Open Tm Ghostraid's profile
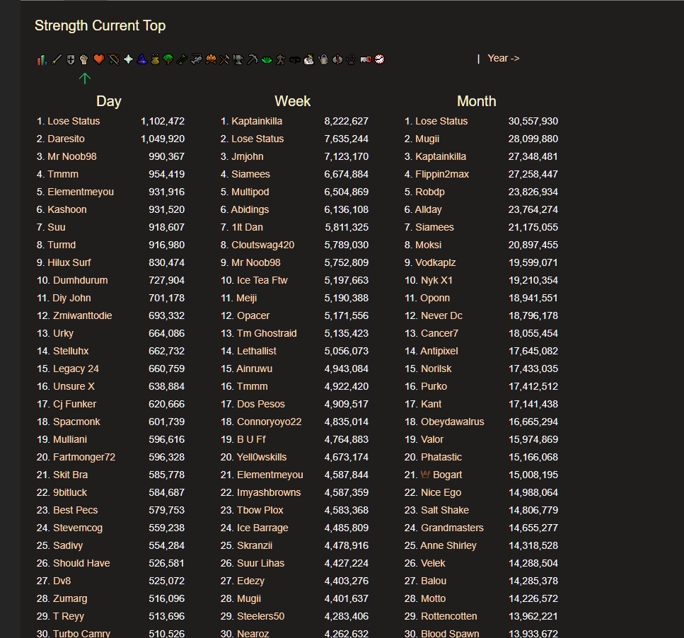The height and width of the screenshot is (638, 684). point(267,333)
